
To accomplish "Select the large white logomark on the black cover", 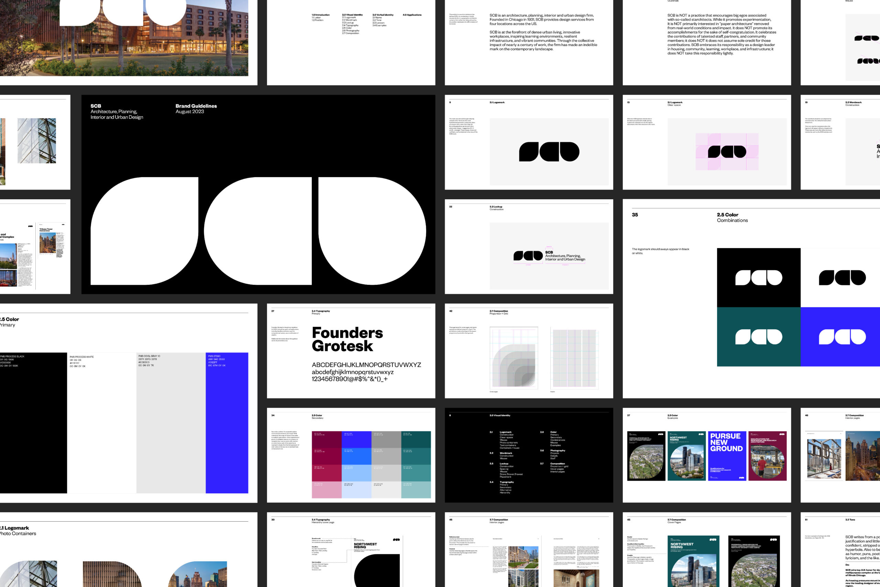I will coord(258,231).
